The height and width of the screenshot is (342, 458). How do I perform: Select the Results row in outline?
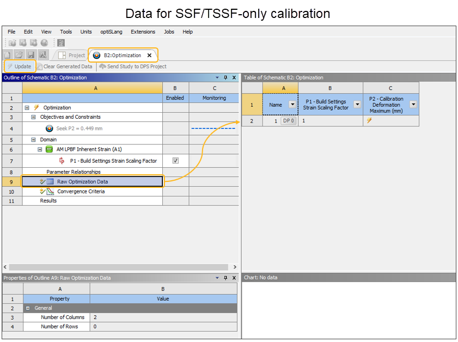point(92,200)
